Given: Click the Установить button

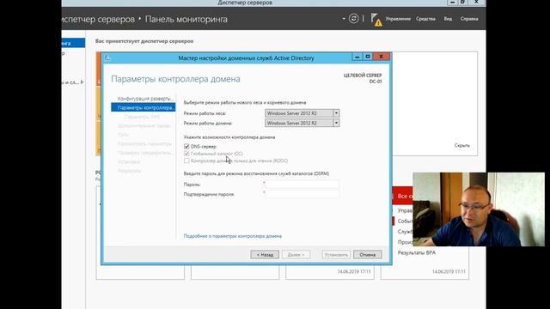Looking at the screenshot, I should coord(336,255).
